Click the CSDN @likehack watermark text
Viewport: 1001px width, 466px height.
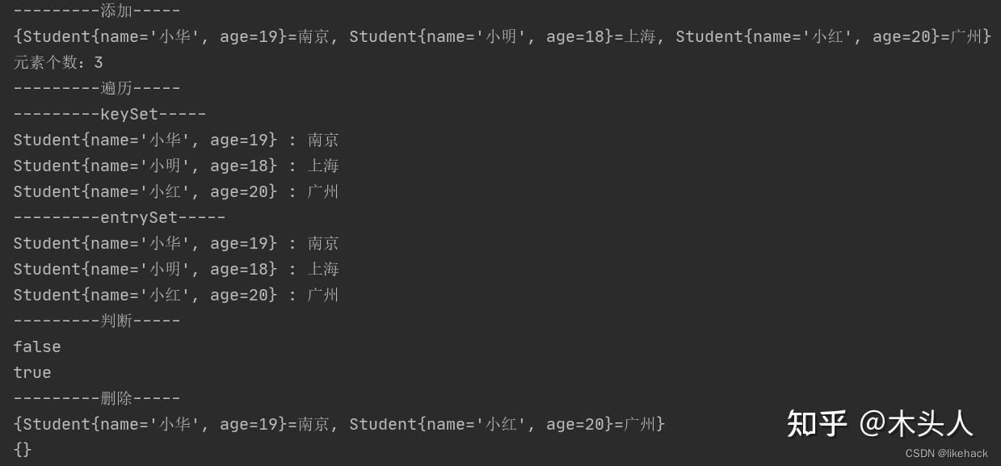click(x=946, y=454)
